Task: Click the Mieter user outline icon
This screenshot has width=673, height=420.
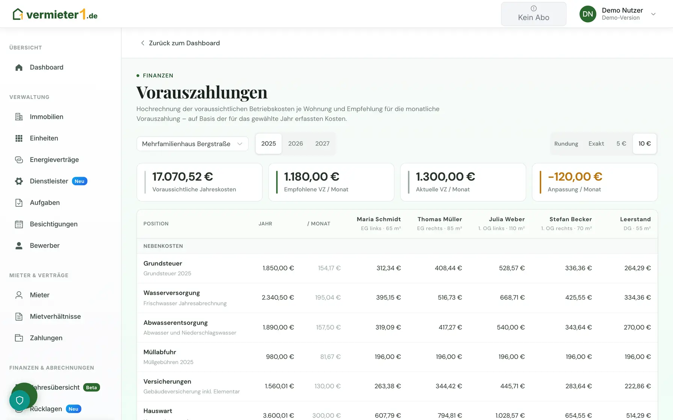Action: [x=19, y=295]
